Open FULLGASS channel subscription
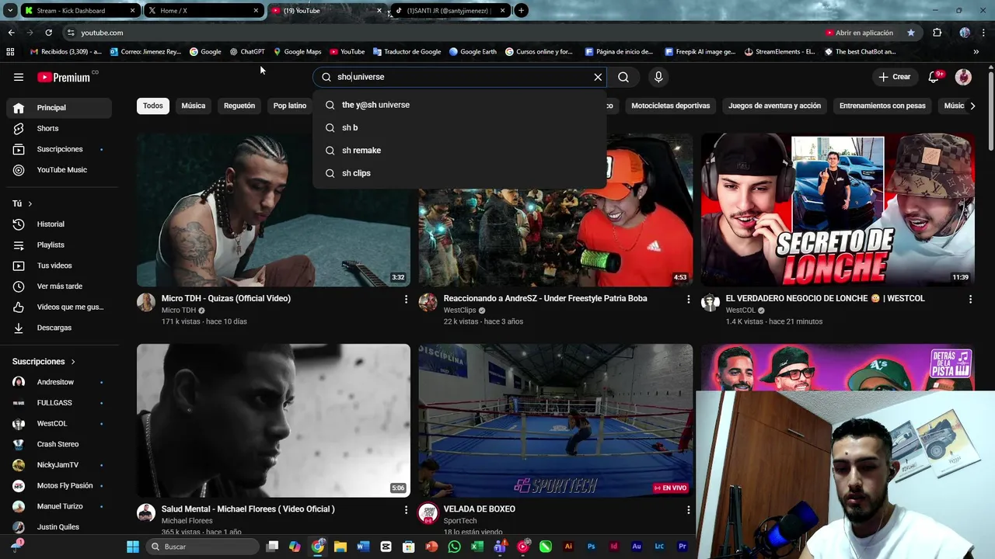Image resolution: width=995 pixels, height=559 pixels. click(59, 403)
